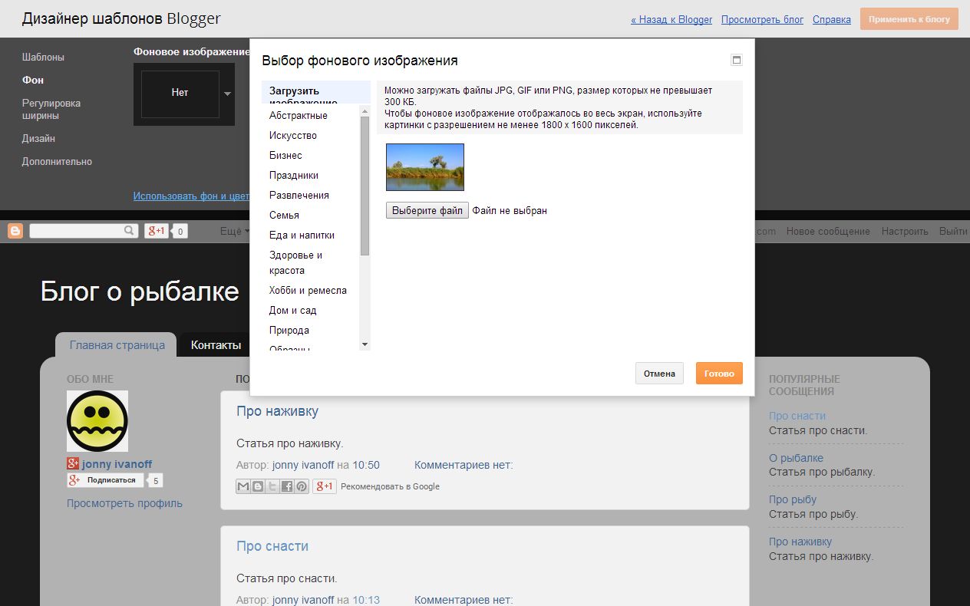Click the Выберите файл upload button

pos(427,210)
